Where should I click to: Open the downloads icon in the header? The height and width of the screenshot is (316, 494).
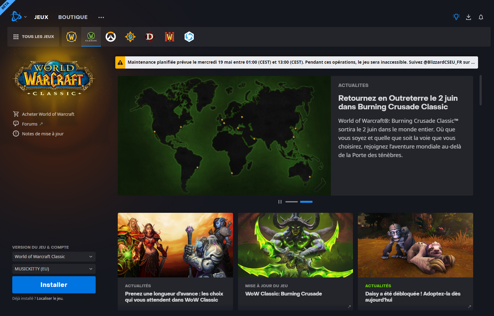[468, 17]
